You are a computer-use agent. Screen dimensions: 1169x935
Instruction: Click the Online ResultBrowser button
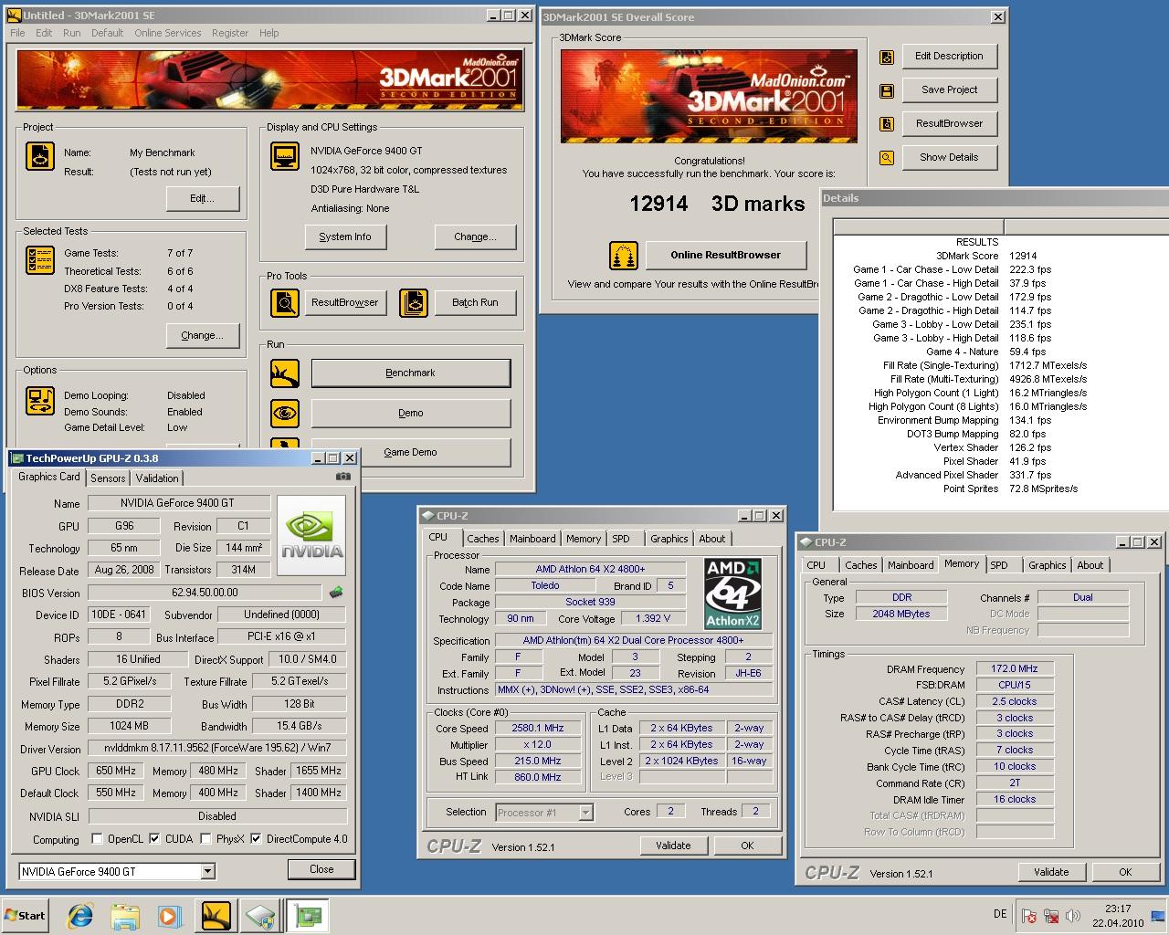pyautogui.click(x=726, y=255)
